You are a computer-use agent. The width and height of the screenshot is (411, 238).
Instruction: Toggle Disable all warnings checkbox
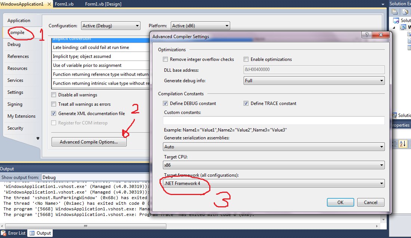(x=54, y=95)
